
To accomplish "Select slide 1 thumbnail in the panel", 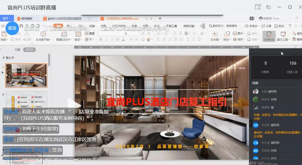I will 26,75.
